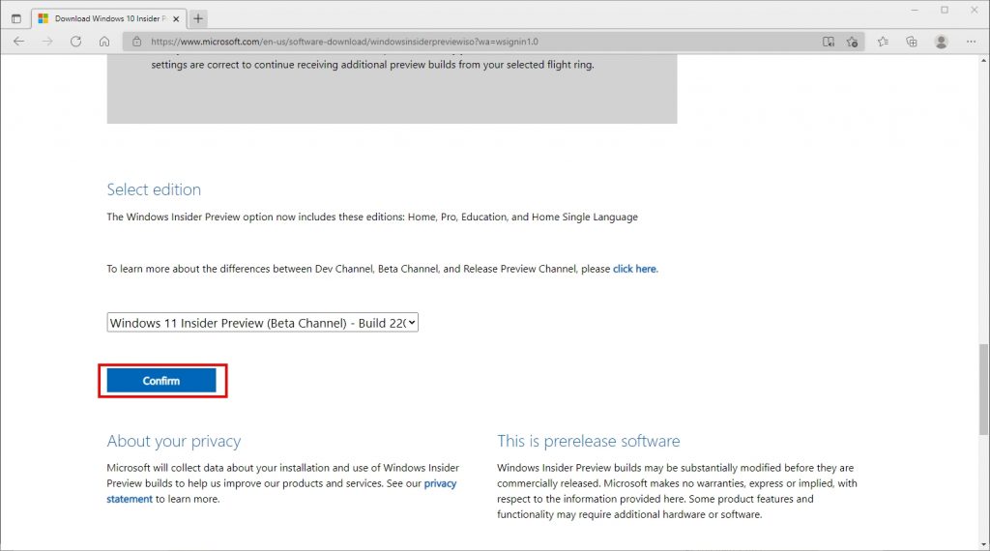Open the Favorites list
Image resolution: width=990 pixels, height=551 pixels.
(x=883, y=42)
